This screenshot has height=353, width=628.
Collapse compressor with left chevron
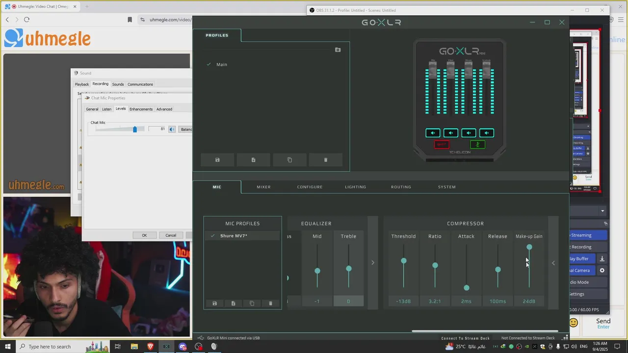pyautogui.click(x=553, y=263)
